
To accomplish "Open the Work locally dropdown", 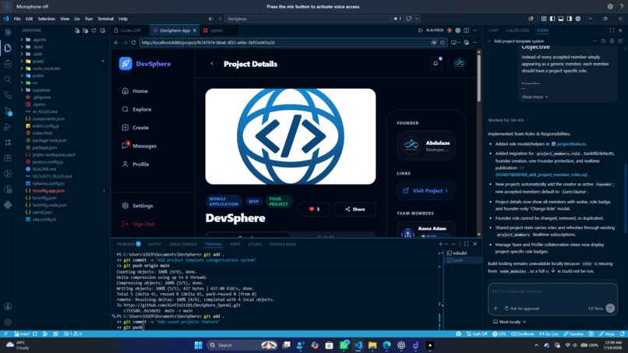I will (510, 322).
